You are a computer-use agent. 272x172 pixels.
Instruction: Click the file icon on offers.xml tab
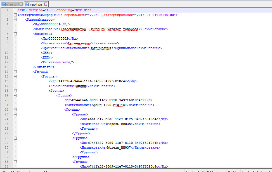(x=4, y=4)
